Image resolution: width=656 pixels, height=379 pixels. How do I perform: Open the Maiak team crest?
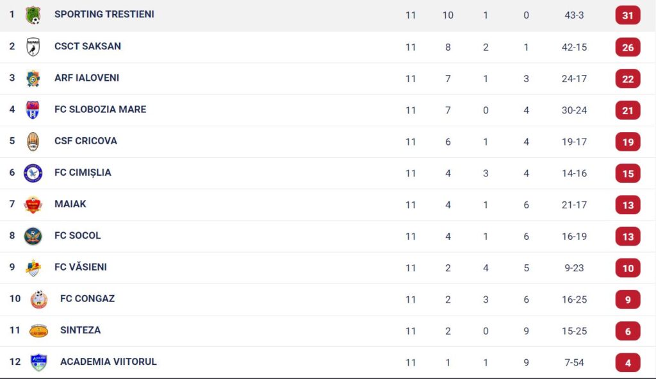(x=33, y=205)
